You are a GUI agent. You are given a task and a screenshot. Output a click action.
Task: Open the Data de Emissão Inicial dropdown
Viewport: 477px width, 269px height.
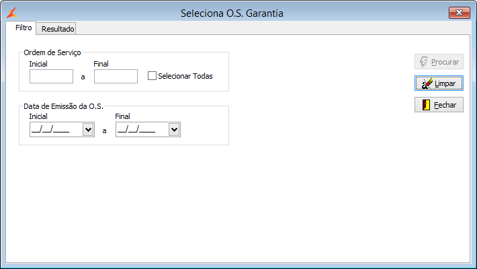(88, 130)
